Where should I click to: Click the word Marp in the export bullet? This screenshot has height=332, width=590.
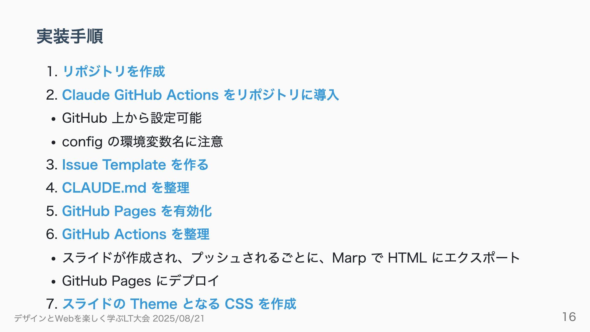(349, 258)
